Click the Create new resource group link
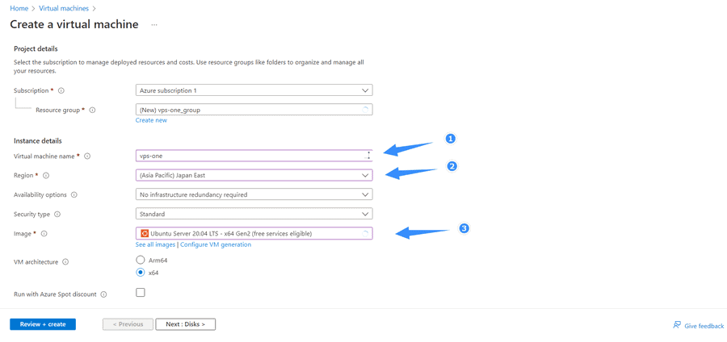Image resolution: width=727 pixels, height=342 pixels. tap(151, 120)
